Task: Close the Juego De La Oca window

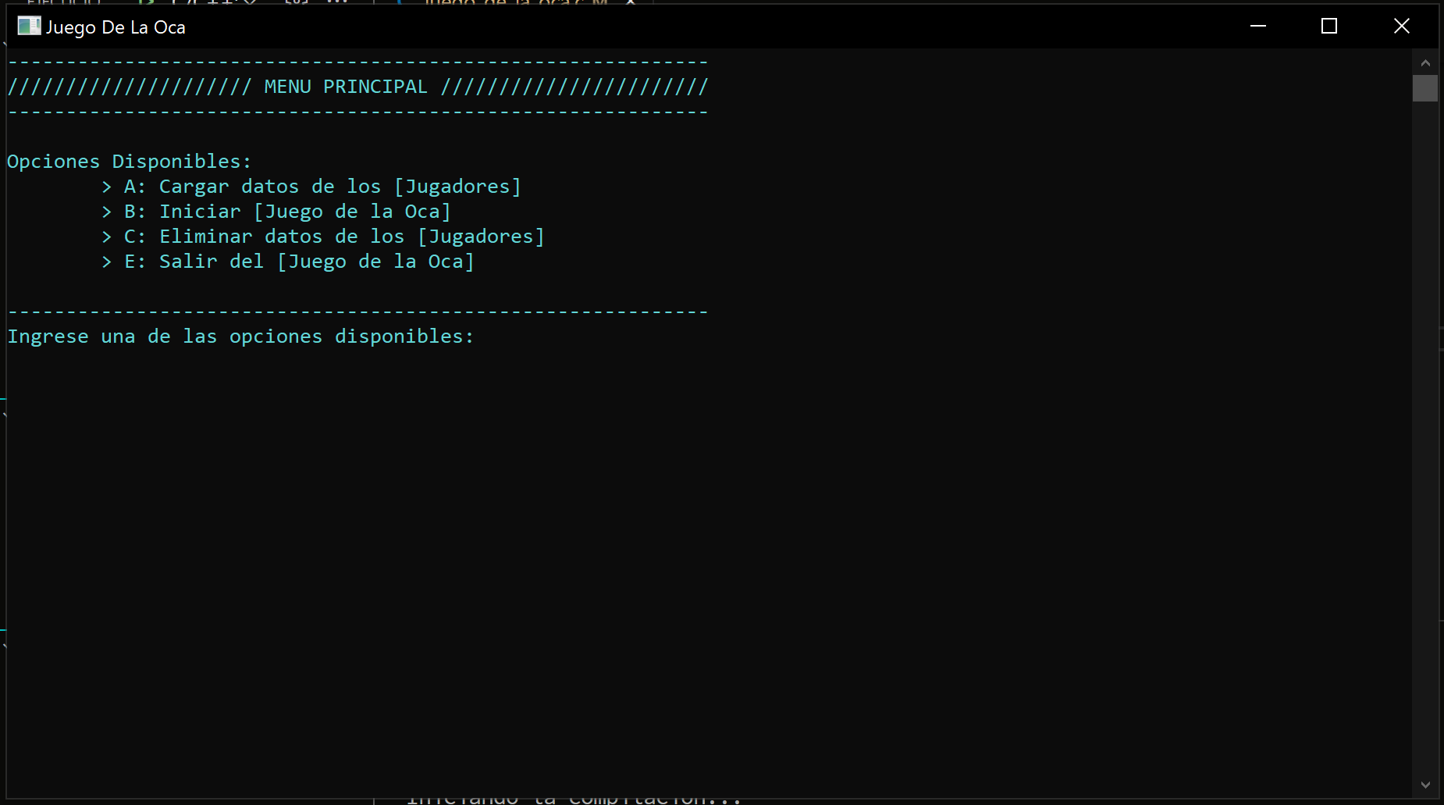Action: pos(1402,26)
